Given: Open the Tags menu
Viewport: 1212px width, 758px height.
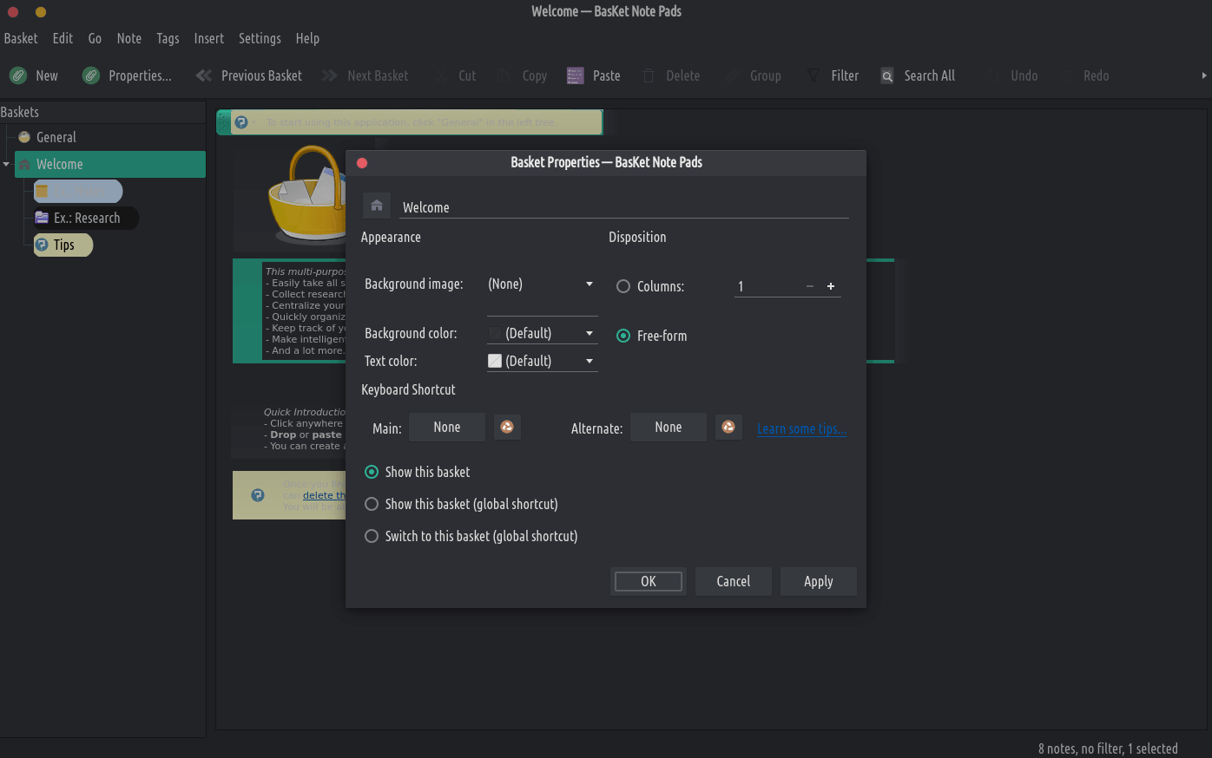Looking at the screenshot, I should (168, 38).
